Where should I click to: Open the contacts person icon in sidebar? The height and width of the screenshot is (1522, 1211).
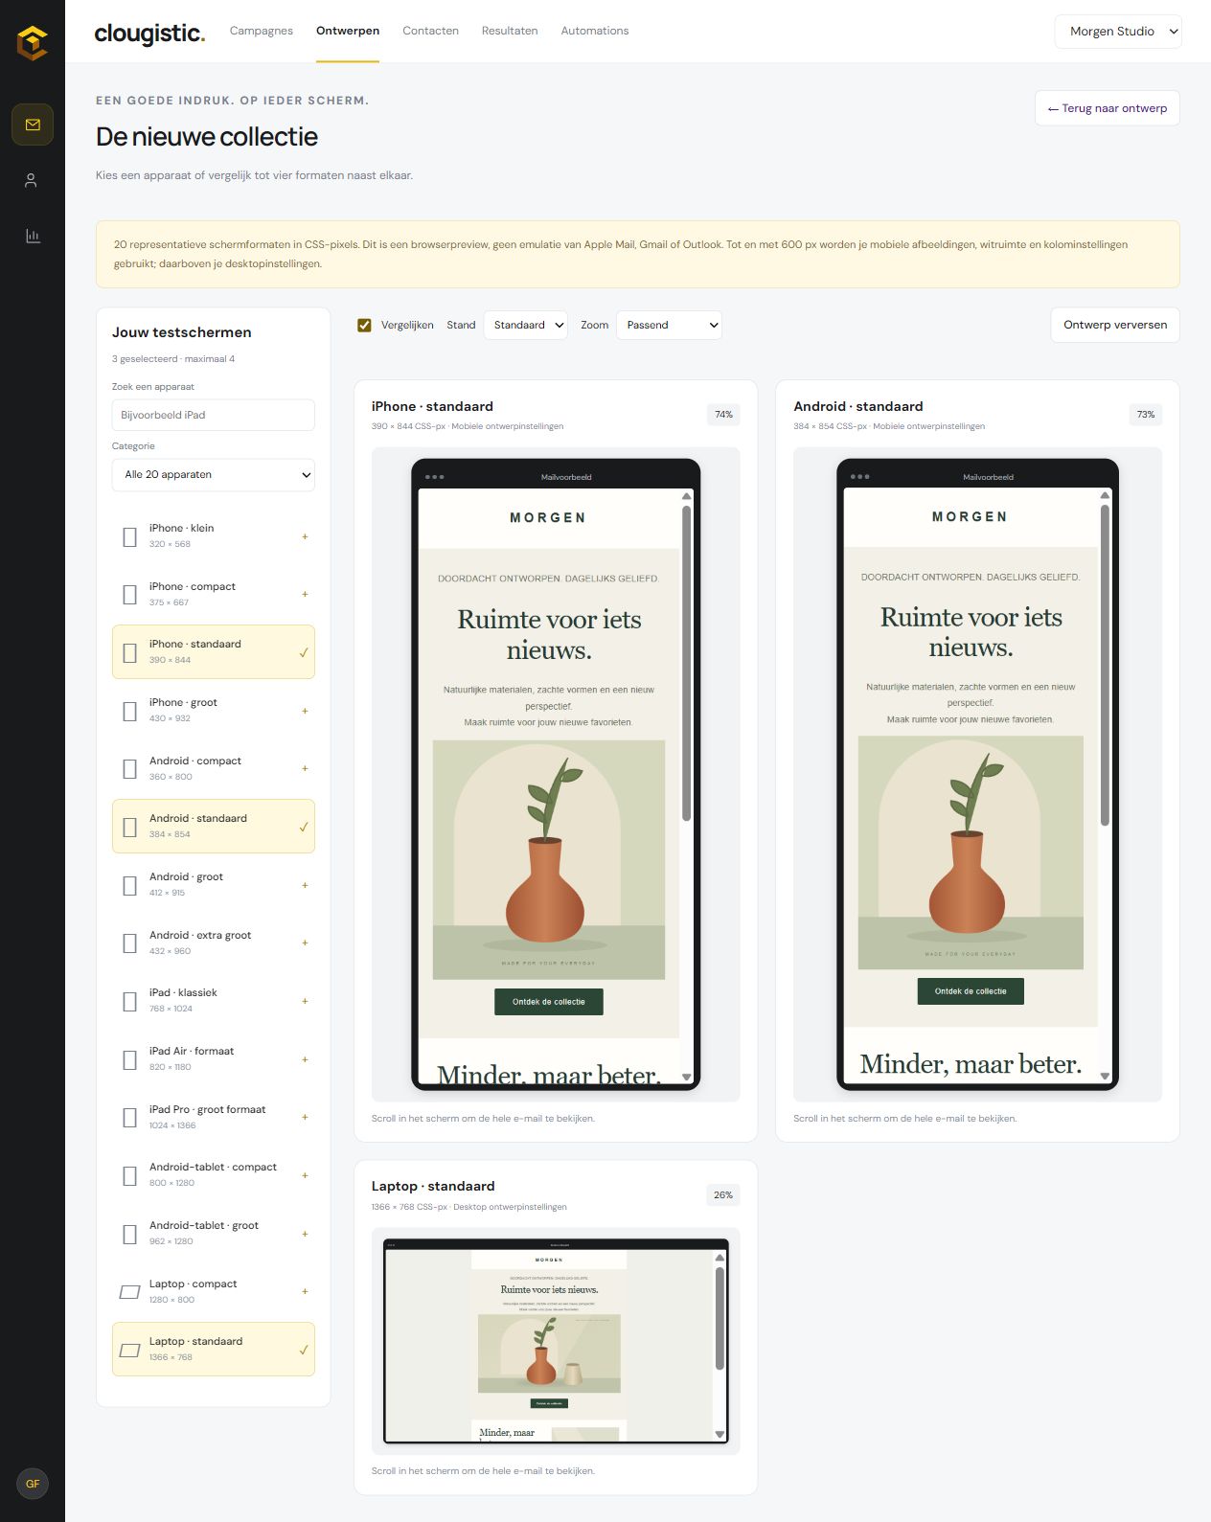pos(32,180)
